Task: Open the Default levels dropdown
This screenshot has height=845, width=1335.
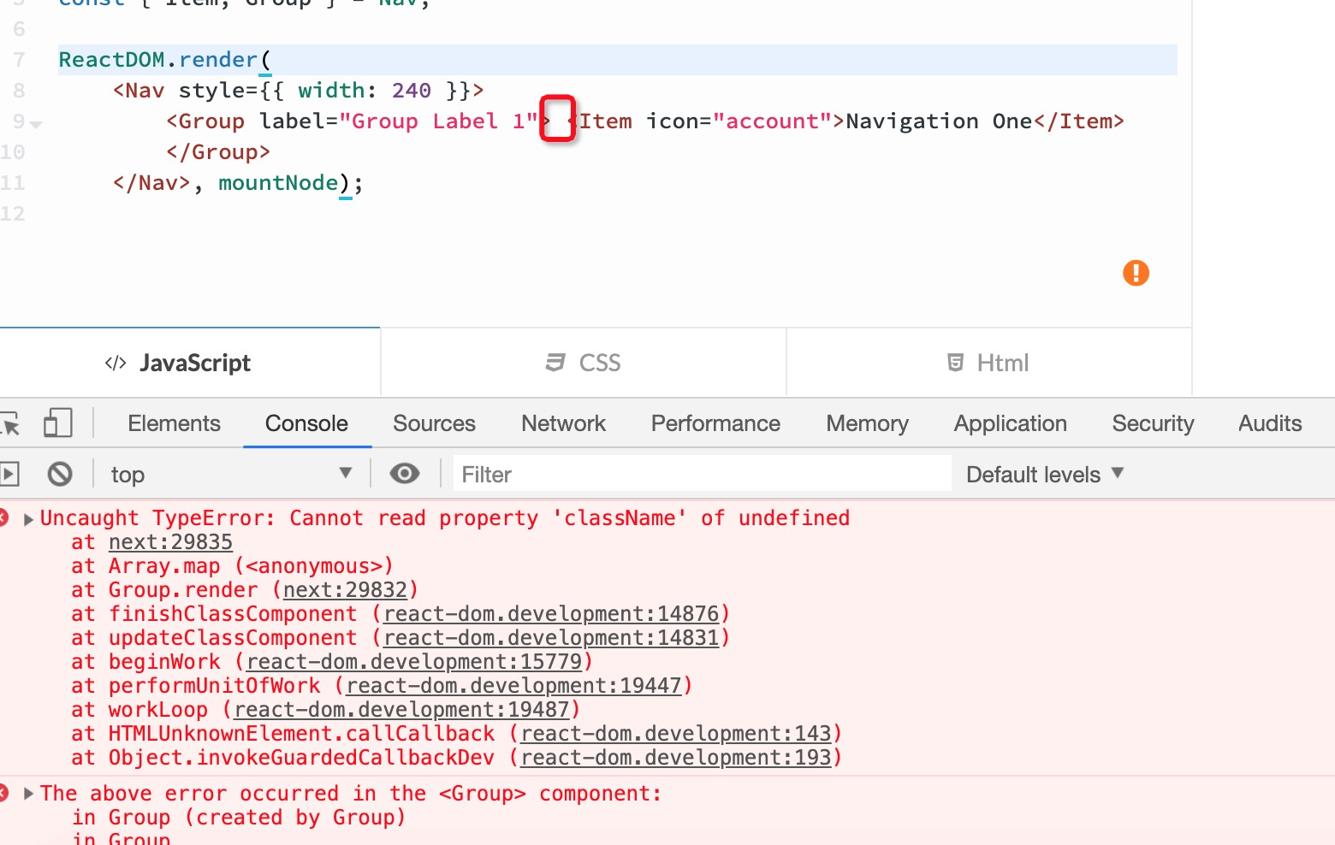Action: 1044,474
